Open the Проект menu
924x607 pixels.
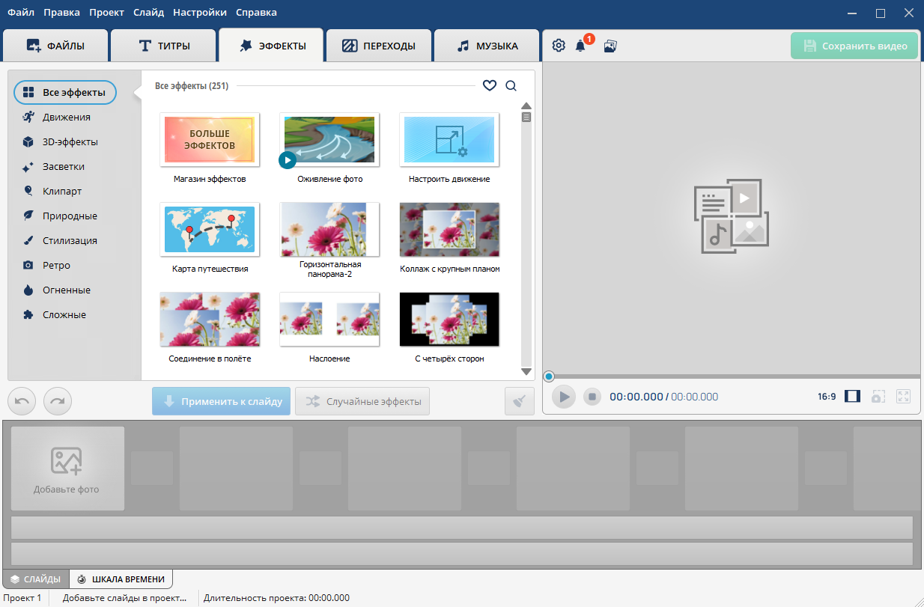pyautogui.click(x=106, y=12)
